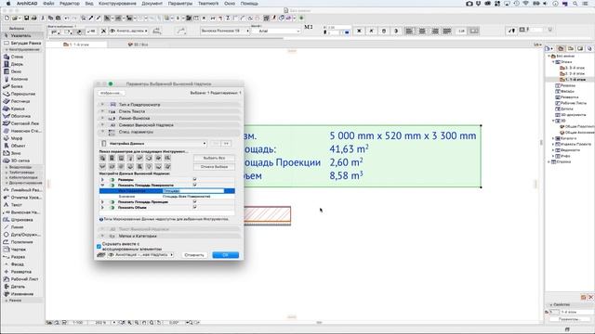Expand the Линия-Выноска panel
Viewport: 595px width, 334px height.
pos(169,118)
